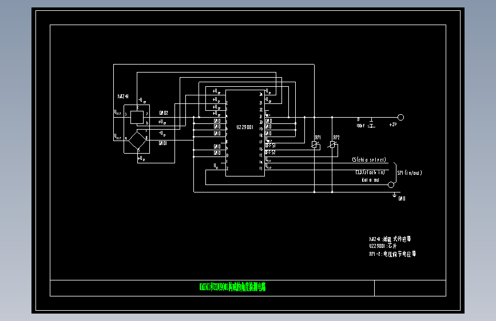Click the GND label at pin 20
Viewport: 496px width, 321px height.
click(x=268, y=121)
